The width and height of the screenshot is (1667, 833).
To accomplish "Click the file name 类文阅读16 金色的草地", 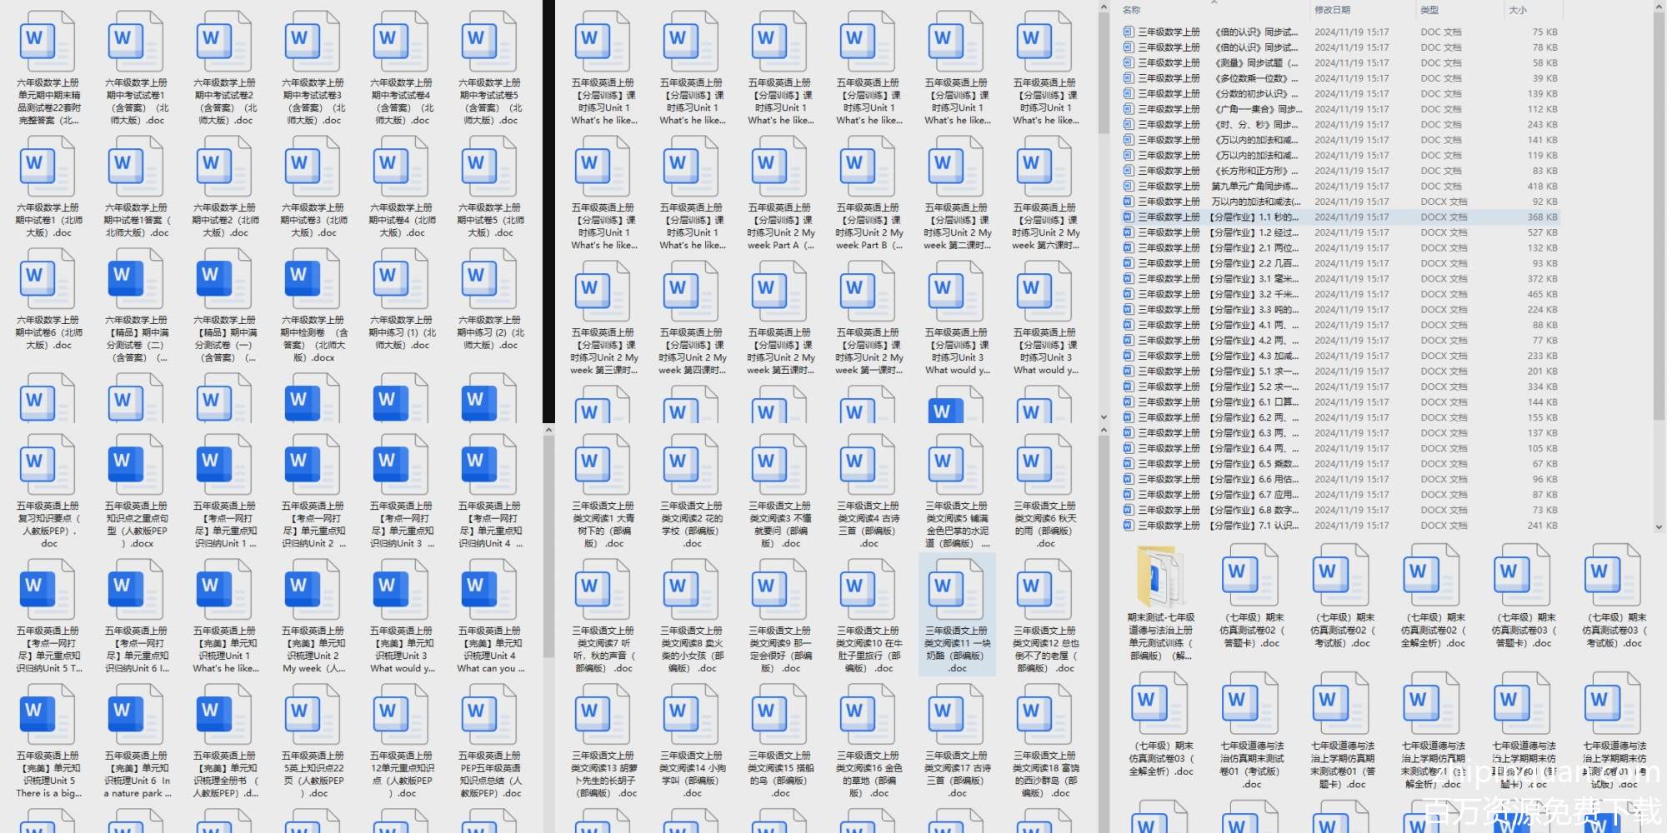I will tap(868, 774).
